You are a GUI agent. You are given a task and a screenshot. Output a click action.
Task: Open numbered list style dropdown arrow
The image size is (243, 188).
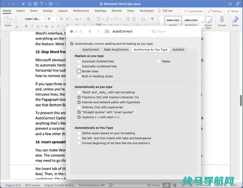[x=112, y=19]
